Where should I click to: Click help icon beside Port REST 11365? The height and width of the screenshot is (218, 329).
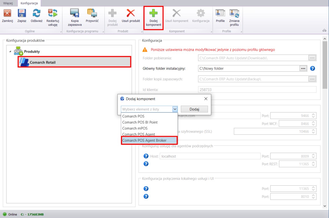point(146,164)
